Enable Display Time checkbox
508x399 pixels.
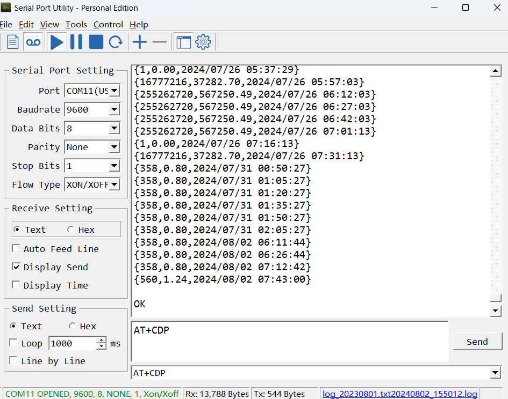(x=16, y=285)
